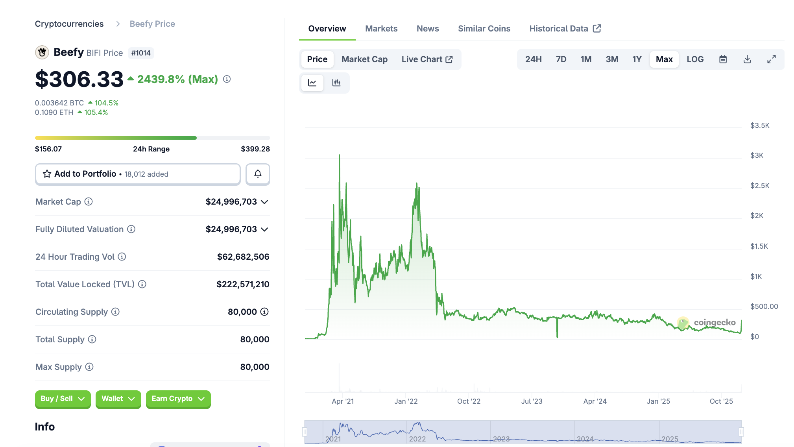Open Historical Data page
Viewport: 794px width, 447px height.
point(559,28)
